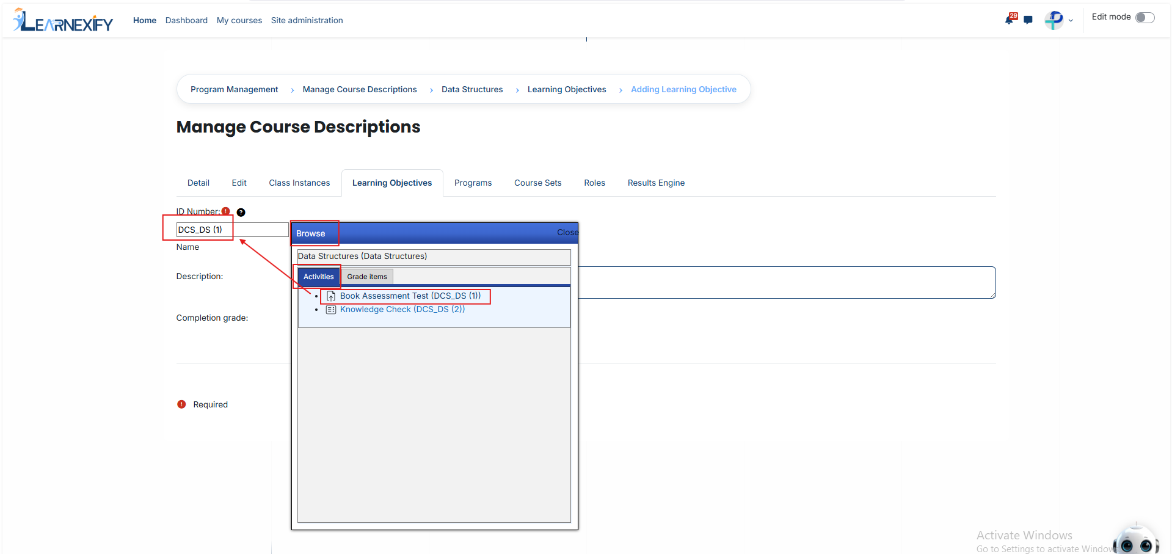Switch to the Grade items tab
1172x554 pixels.
click(367, 277)
